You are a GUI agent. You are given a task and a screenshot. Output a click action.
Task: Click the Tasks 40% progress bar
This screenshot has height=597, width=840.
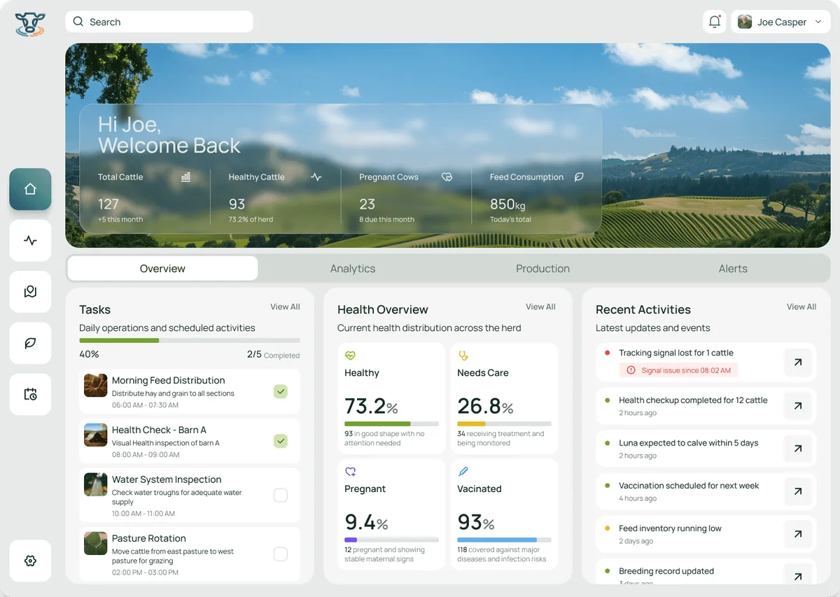pyautogui.click(x=190, y=340)
